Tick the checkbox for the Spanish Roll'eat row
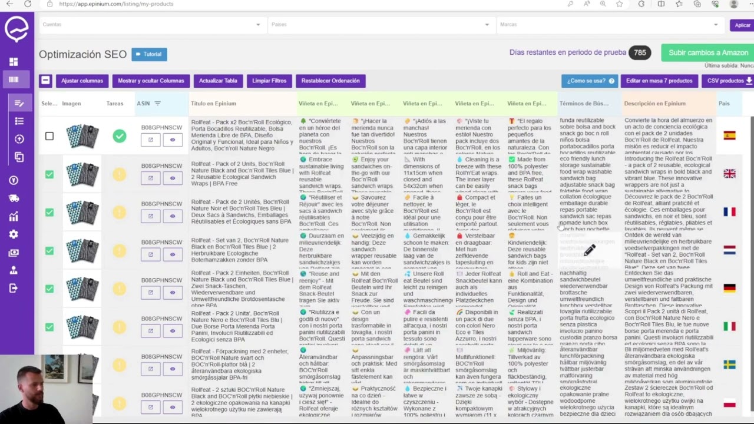The height and width of the screenshot is (424, 754). point(49,136)
